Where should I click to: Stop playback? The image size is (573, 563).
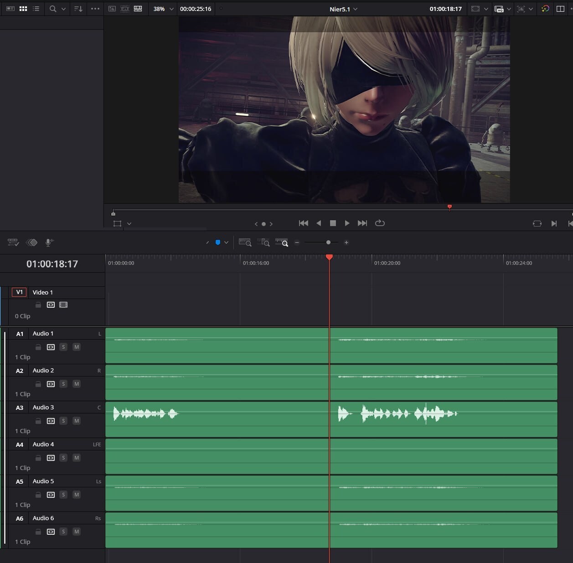pos(333,223)
